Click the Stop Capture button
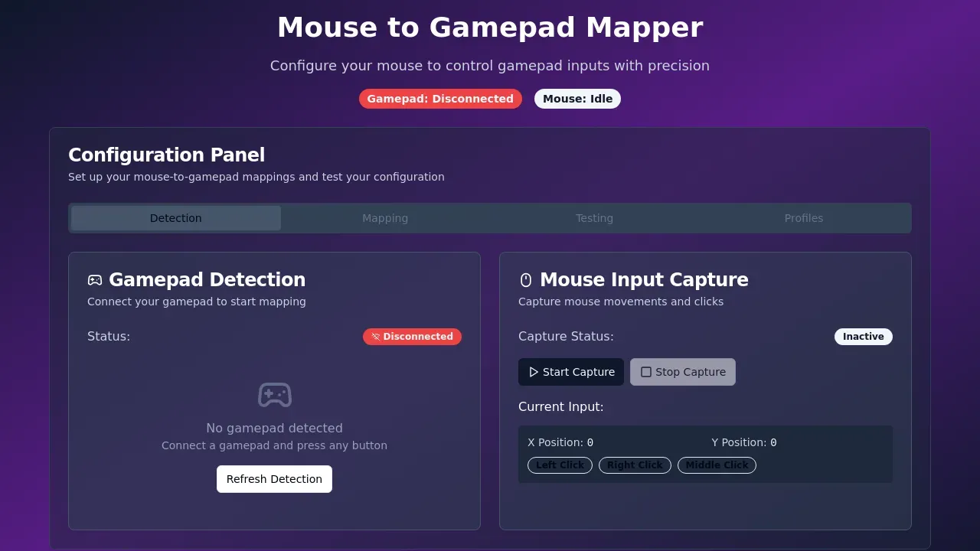 [682, 372]
